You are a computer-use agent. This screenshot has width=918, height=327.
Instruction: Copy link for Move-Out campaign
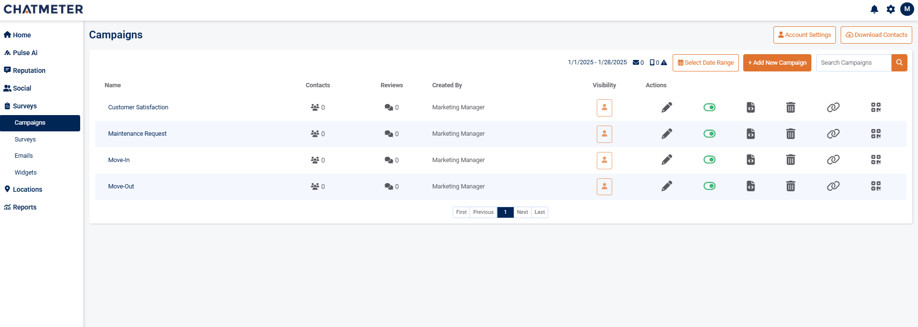click(833, 186)
